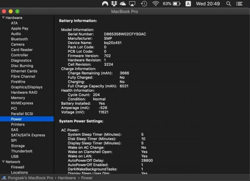
Task: Click the device name bq20z451
Action: point(113,43)
